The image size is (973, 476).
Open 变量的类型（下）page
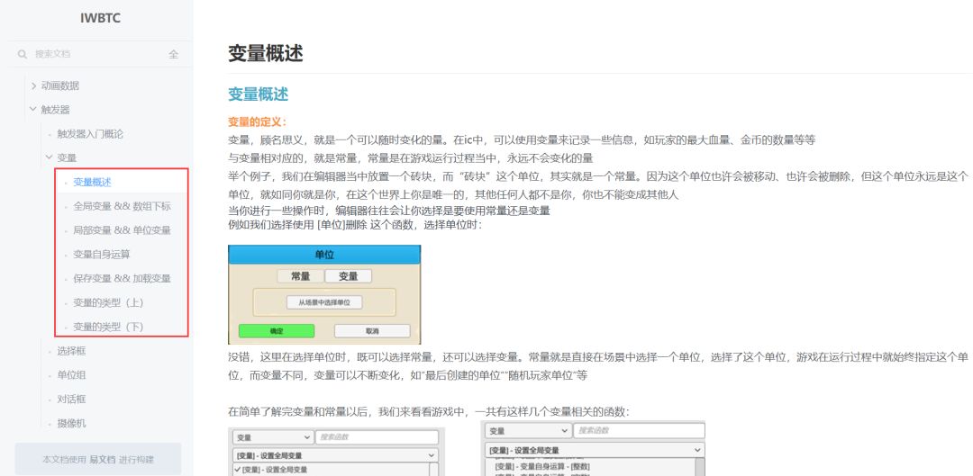tap(108, 327)
